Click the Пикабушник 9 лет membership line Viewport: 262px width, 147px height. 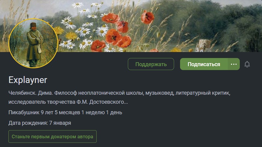[x=65, y=112]
